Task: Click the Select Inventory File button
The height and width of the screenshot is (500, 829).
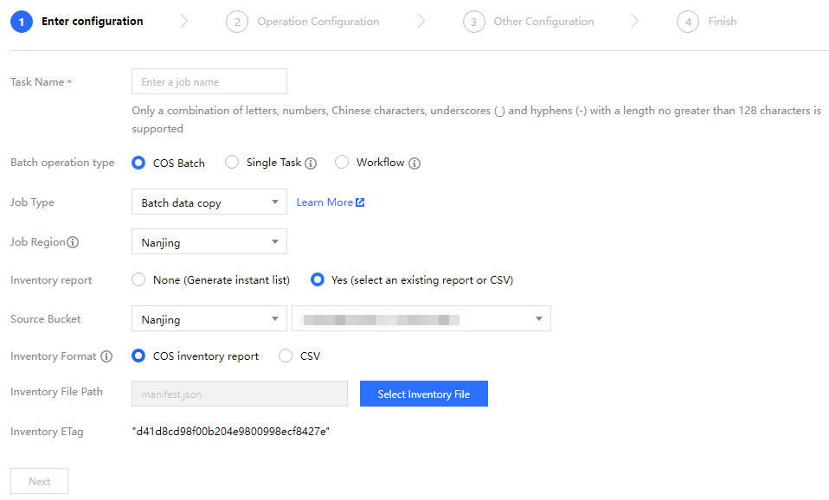Action: pyautogui.click(x=424, y=394)
